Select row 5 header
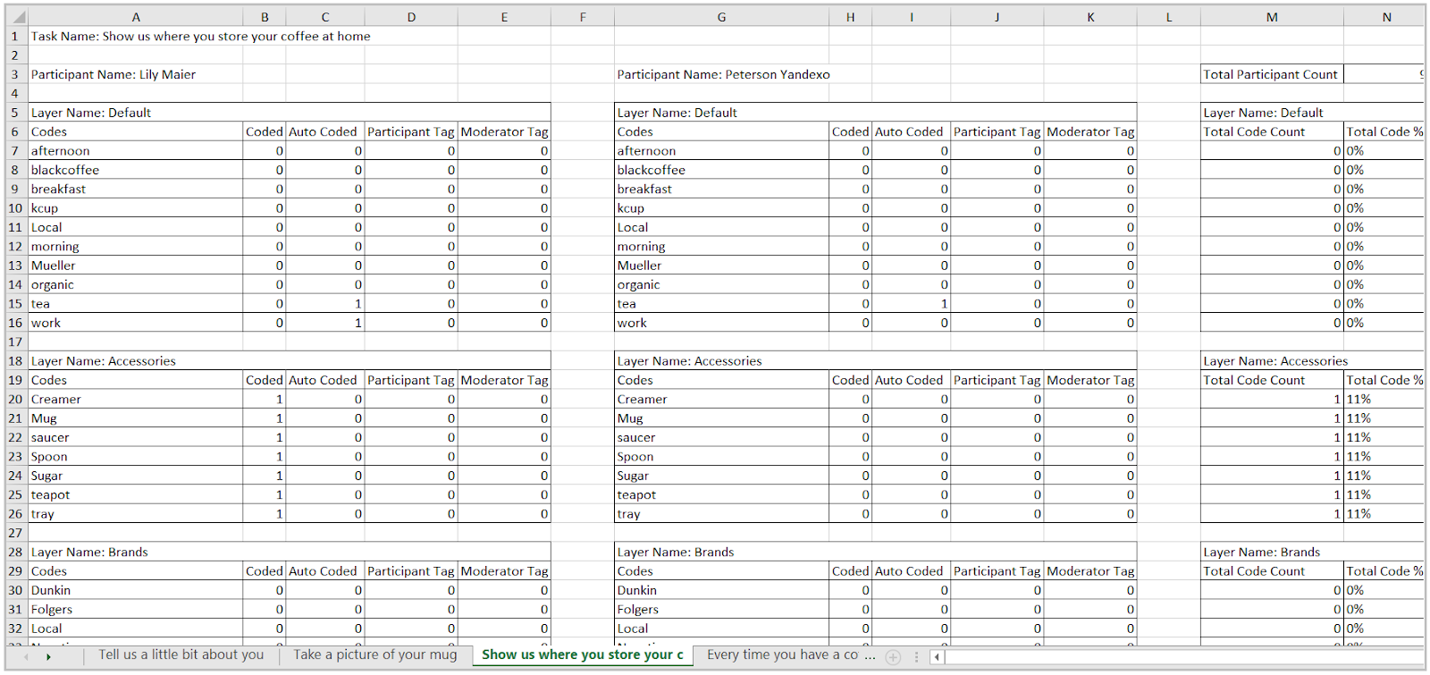The image size is (1430, 675). click(x=16, y=113)
